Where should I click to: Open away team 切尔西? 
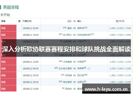[80, 55]
